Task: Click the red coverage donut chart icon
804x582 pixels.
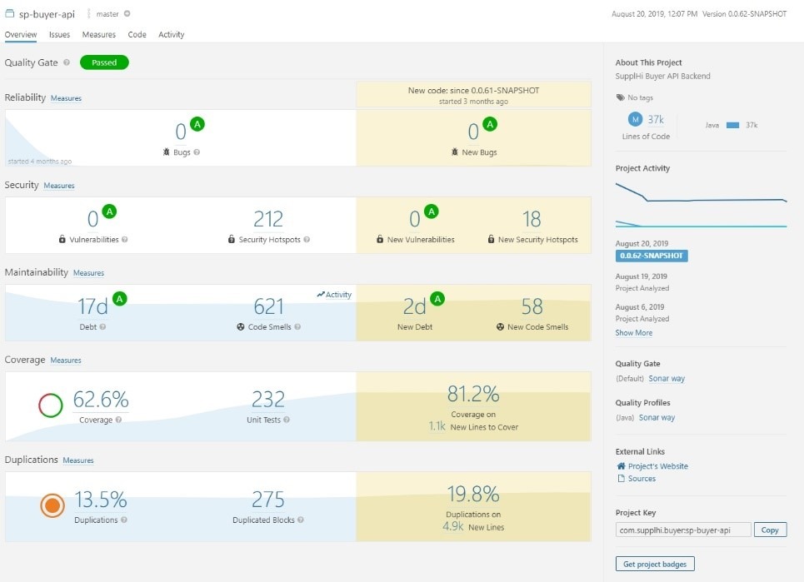Action: point(51,405)
